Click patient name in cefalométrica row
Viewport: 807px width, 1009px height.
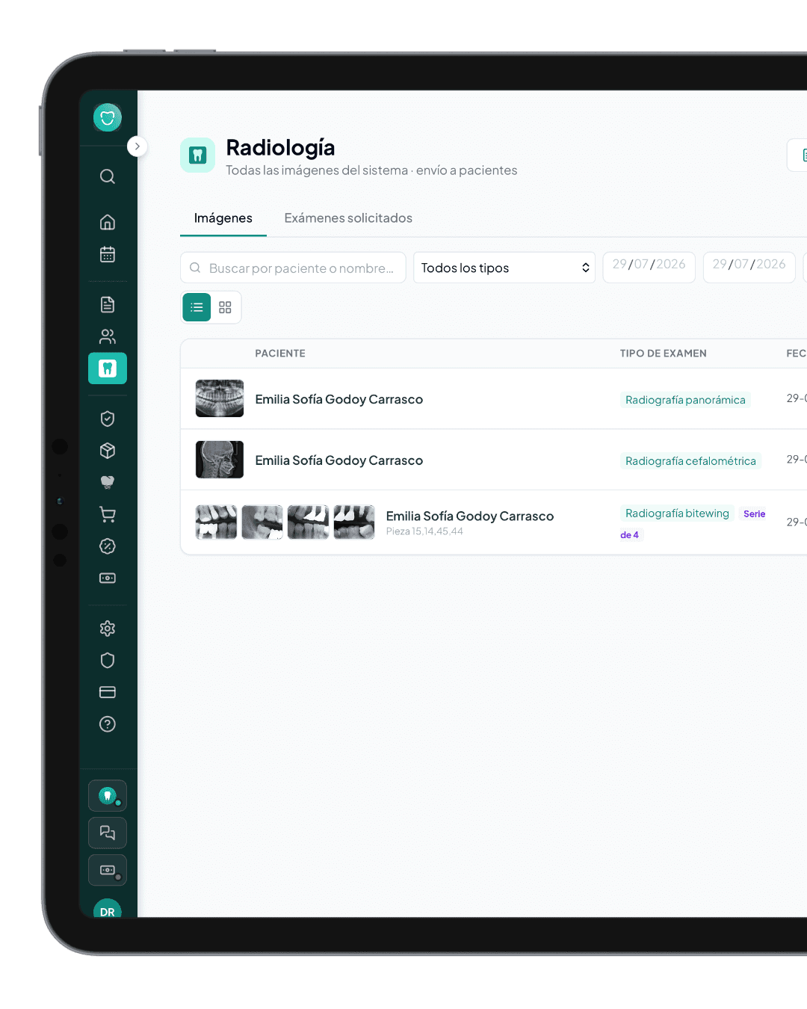[339, 460]
